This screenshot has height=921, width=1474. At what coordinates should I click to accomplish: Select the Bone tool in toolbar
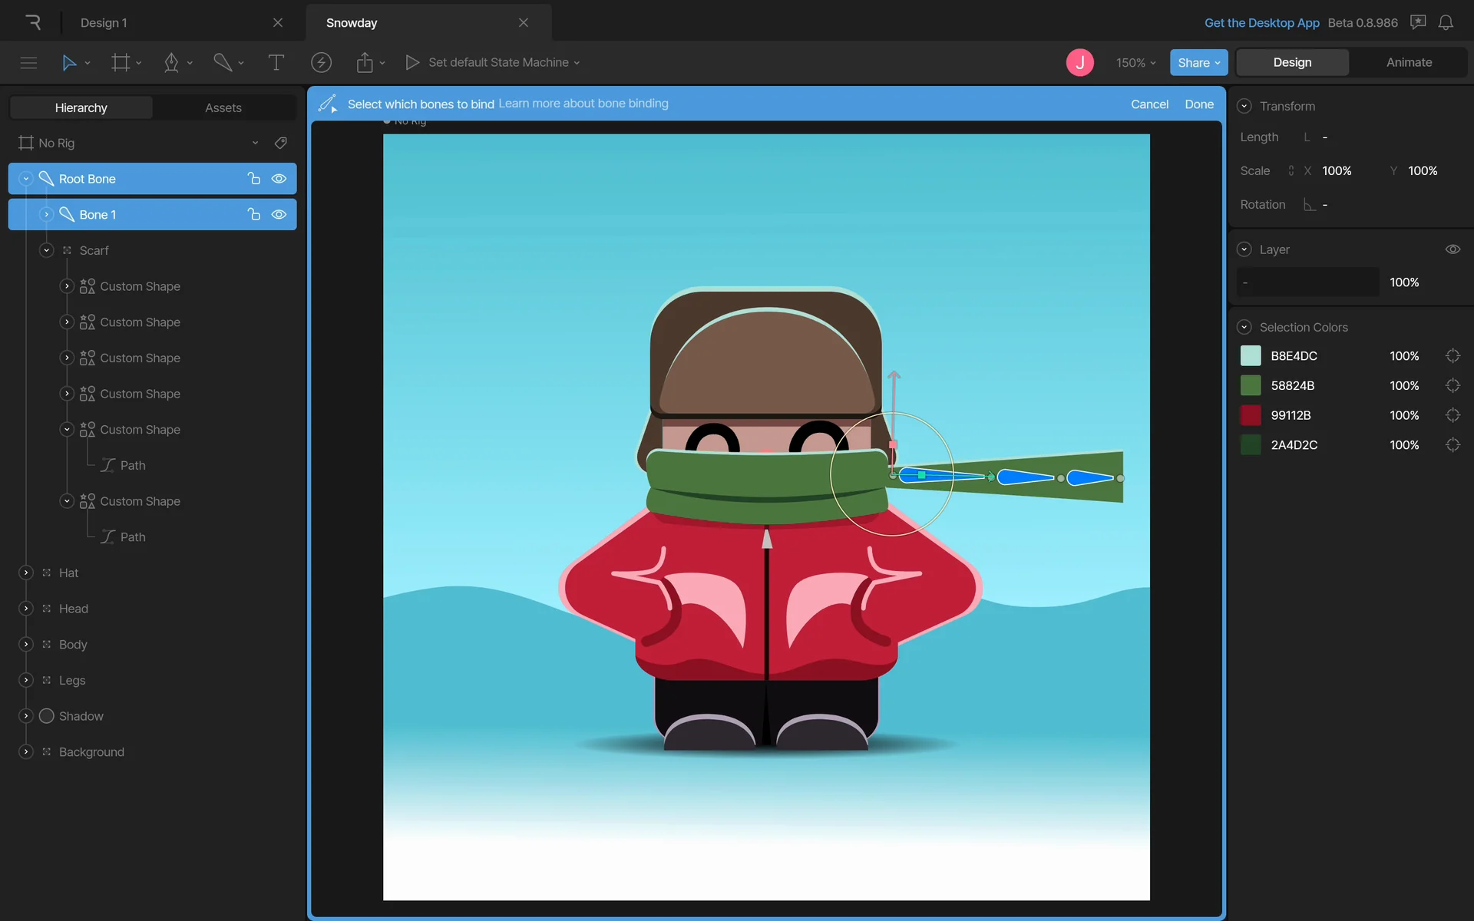[223, 62]
